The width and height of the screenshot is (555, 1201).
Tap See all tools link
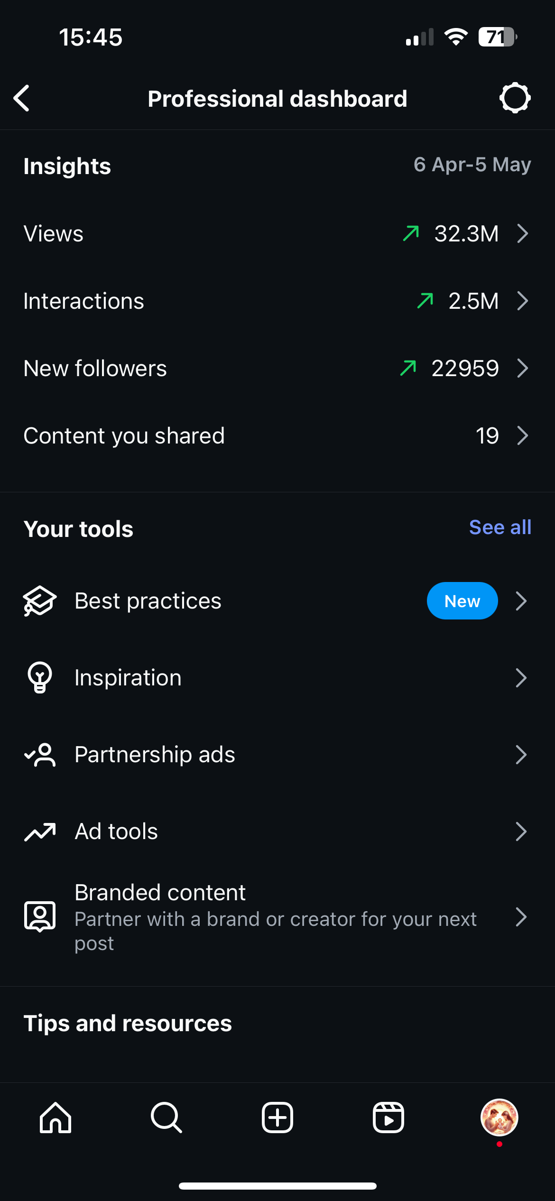pyautogui.click(x=500, y=527)
